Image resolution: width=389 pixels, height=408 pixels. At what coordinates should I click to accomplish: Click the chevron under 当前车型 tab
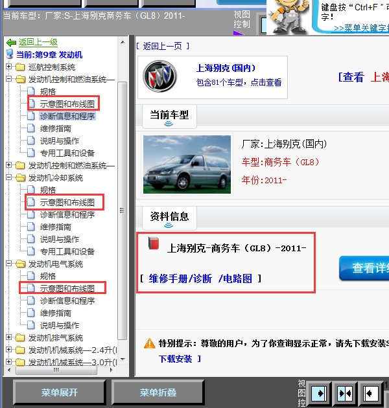click(169, 124)
